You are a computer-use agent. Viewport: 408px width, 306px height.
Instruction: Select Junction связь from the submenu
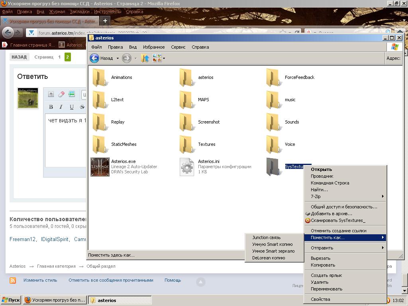click(266, 237)
